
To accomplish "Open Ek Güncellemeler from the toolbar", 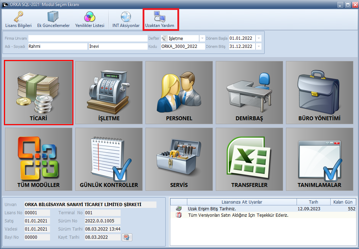I will (x=53, y=20).
